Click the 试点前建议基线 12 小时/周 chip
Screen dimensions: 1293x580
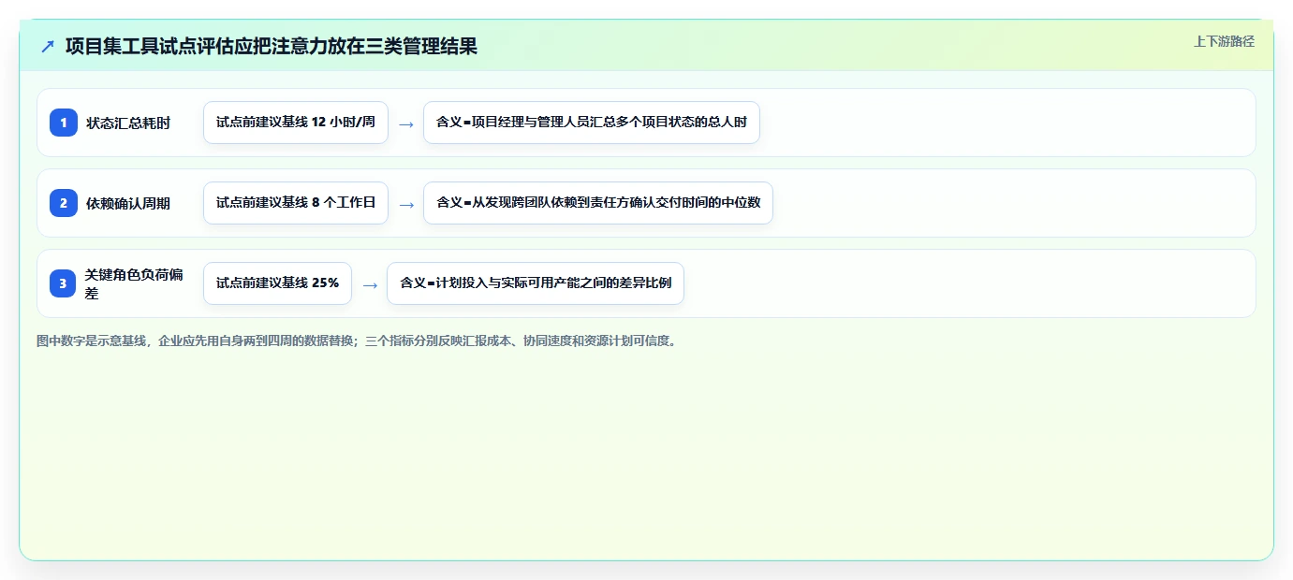point(296,123)
